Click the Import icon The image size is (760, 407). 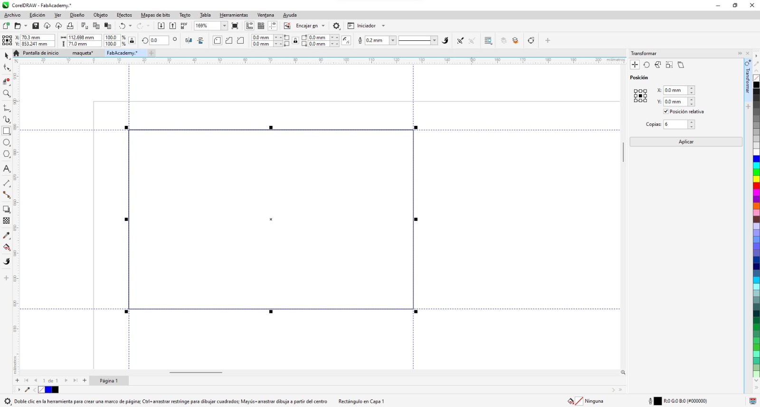pyautogui.click(x=161, y=26)
